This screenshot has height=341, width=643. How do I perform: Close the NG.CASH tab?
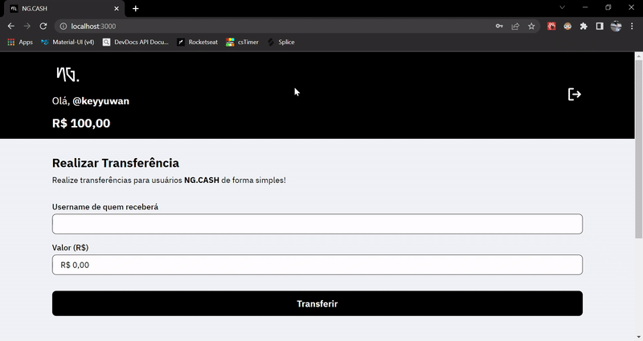tap(117, 9)
